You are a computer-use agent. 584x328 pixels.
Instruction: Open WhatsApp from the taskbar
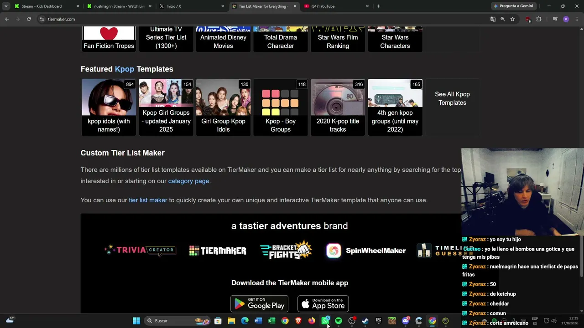(x=325, y=321)
